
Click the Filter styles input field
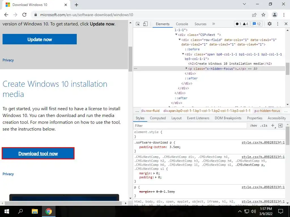190,126
